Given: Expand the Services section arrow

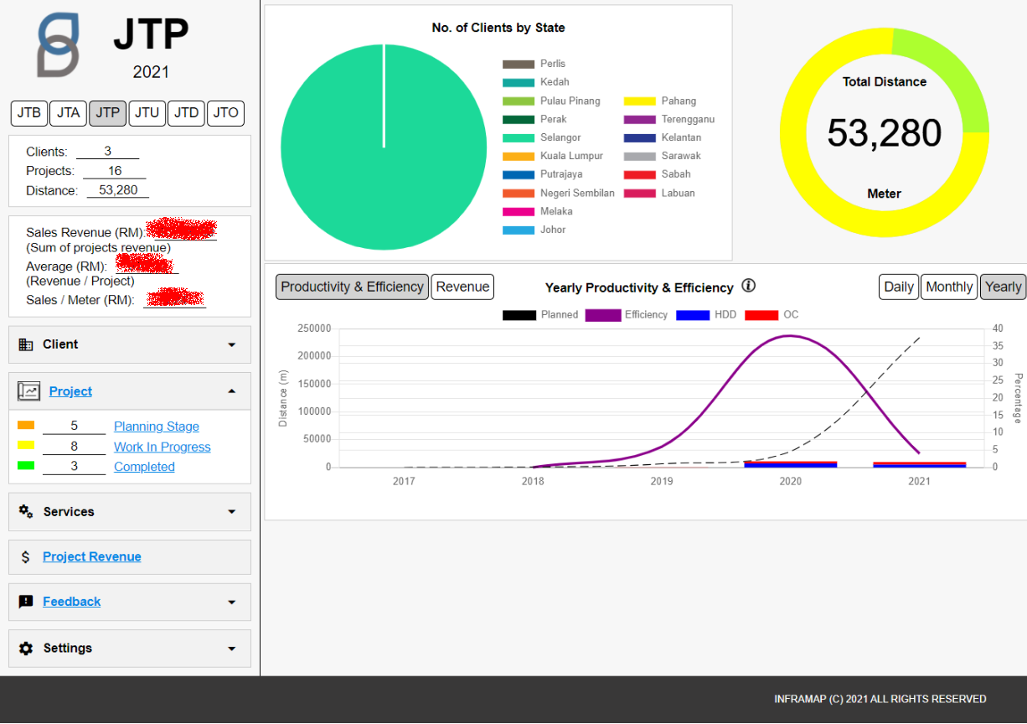Looking at the screenshot, I should 232,511.
